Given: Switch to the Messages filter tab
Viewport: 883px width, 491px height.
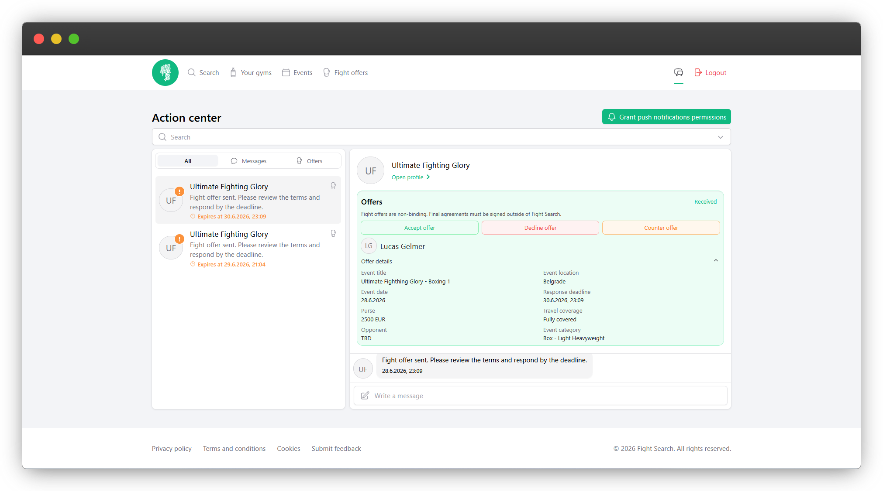Looking at the screenshot, I should pyautogui.click(x=248, y=161).
